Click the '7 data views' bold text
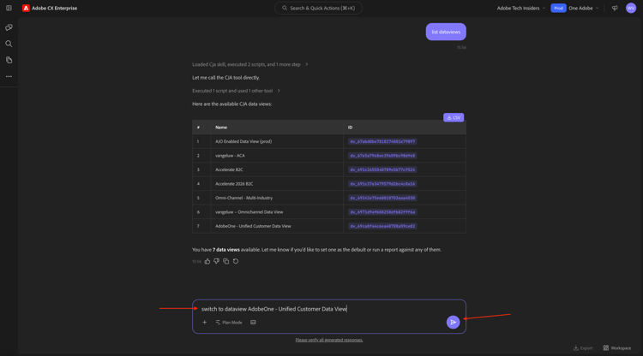 tap(226, 250)
